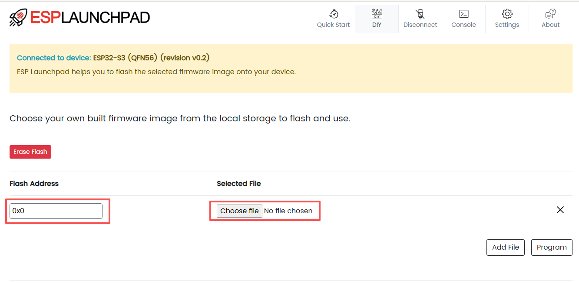Click the ESPLAUNCHPAD wordmark
The height and width of the screenshot is (283, 579).
click(x=90, y=17)
